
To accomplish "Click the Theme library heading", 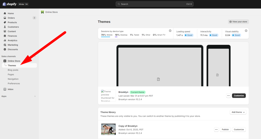I will pos(108,112).
